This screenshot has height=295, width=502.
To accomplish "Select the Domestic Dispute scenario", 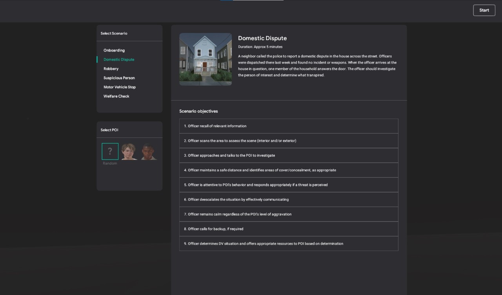I will [x=119, y=60].
